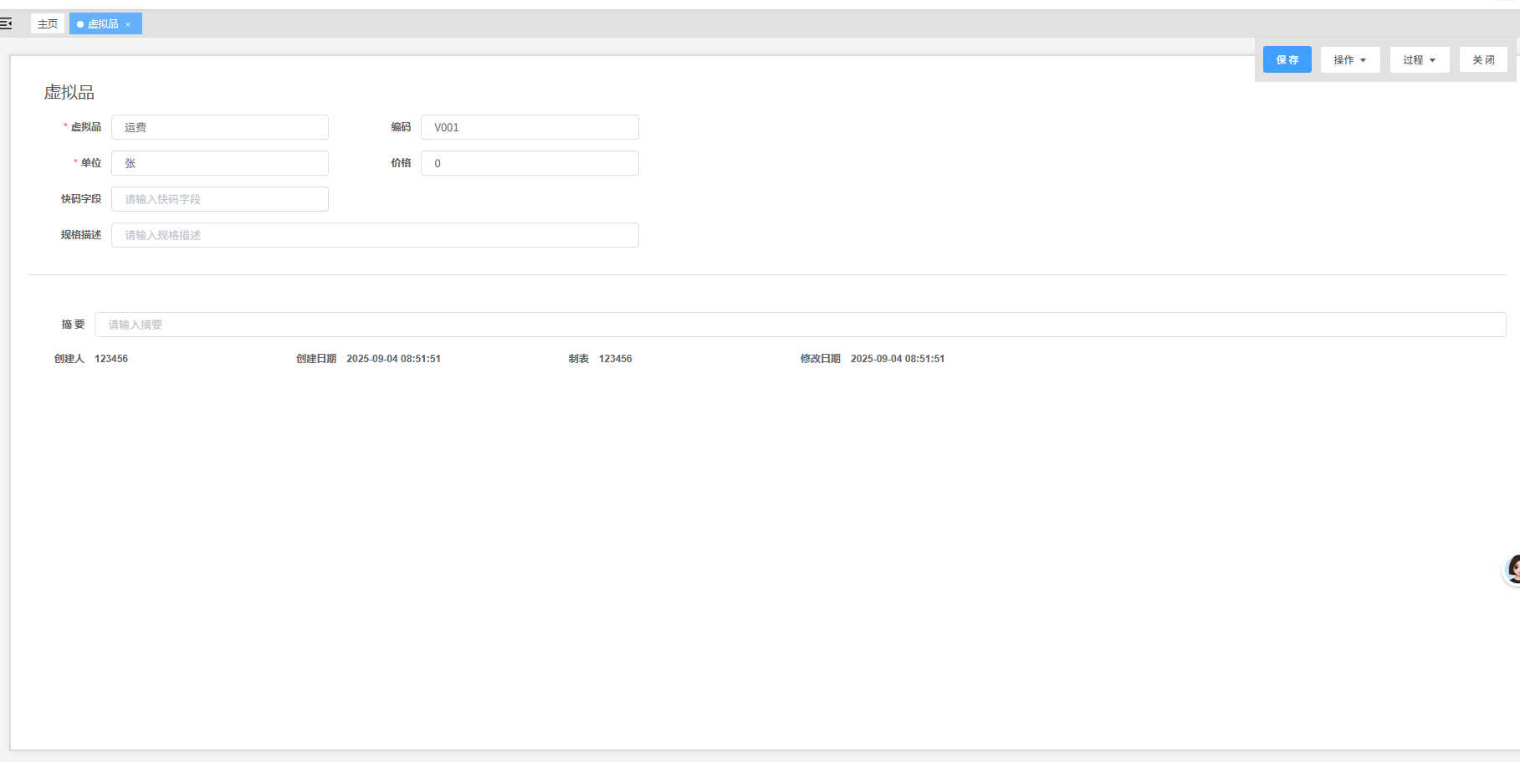Switch to the 主页 tab
This screenshot has width=1520, height=762.
point(48,24)
